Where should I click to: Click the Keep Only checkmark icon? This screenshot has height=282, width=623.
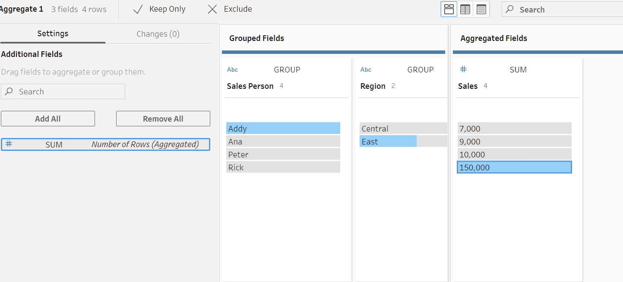click(x=138, y=9)
